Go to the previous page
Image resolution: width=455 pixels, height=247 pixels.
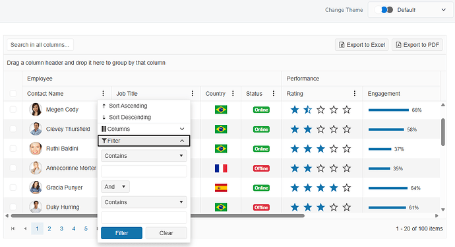[x=25, y=229]
